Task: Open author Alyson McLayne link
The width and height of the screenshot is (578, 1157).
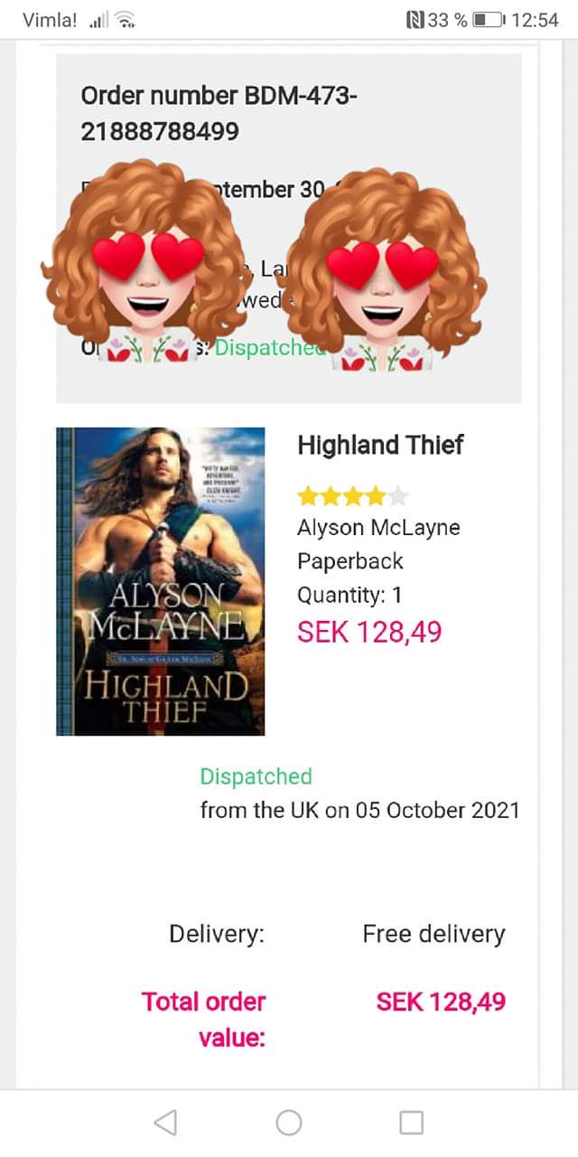Action: click(378, 527)
